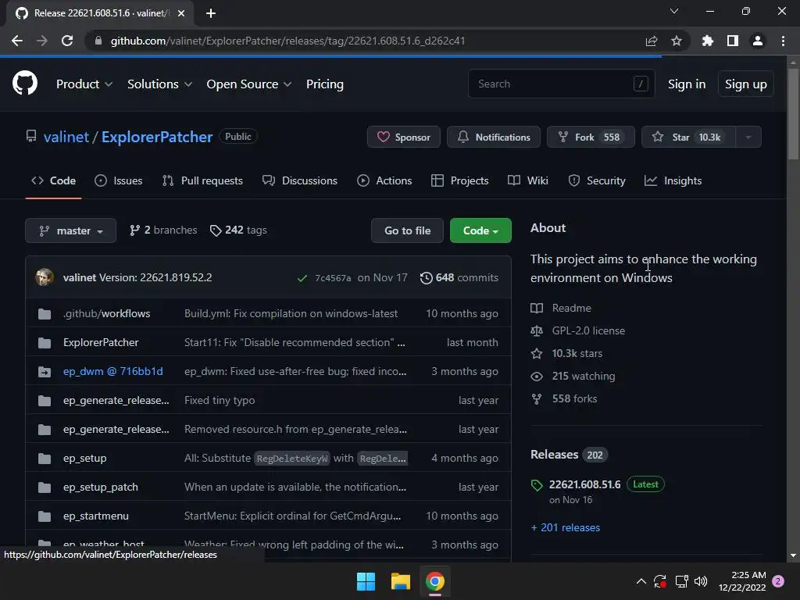
Task: Fork the repository with Fork button
Action: click(591, 137)
